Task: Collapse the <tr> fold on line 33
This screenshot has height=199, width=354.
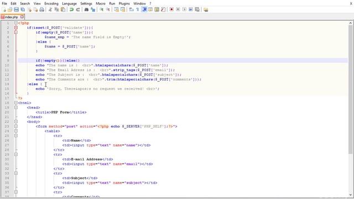Action: click(x=16, y=173)
